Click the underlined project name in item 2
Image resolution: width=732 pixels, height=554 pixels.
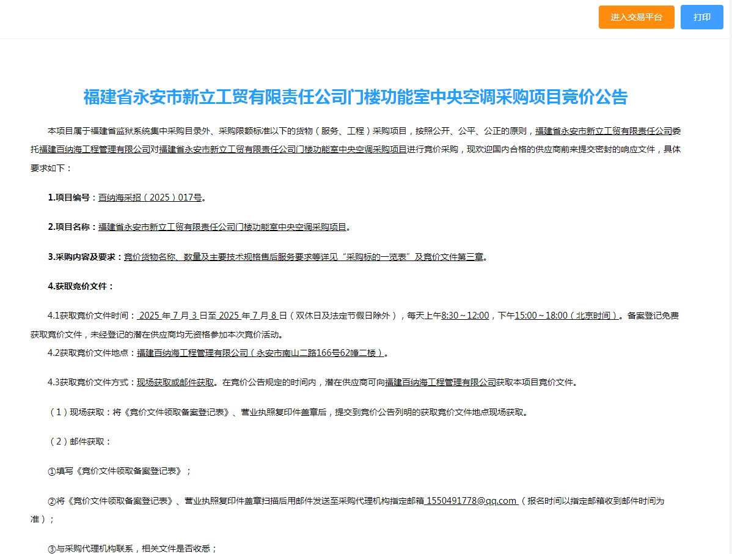tap(222, 227)
